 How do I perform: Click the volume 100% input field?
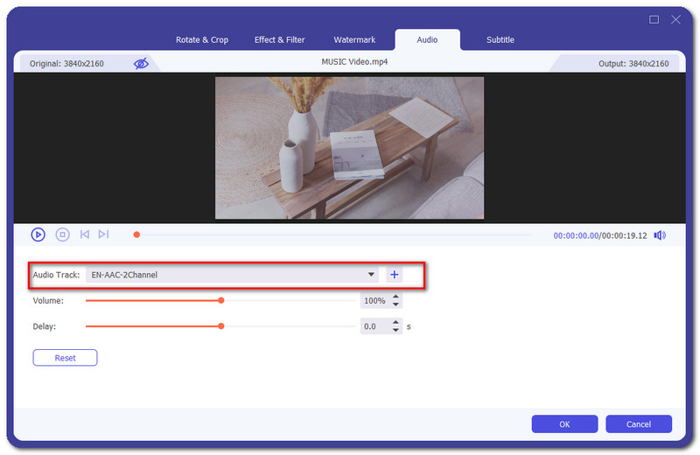375,300
